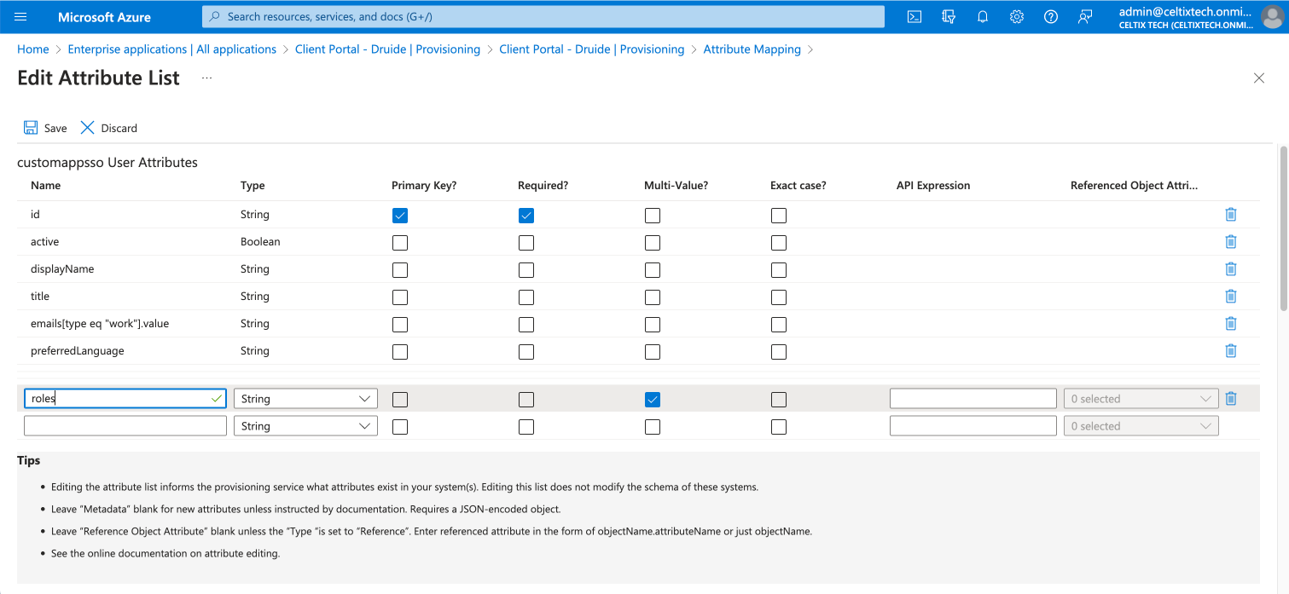Screen dimensions: 1289x594
Task: Open the notifications bell
Action: point(982,17)
